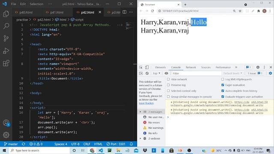The image size is (274, 154).
Task: Open Source Control panel in VS Code
Action: click(x=6, y=38)
